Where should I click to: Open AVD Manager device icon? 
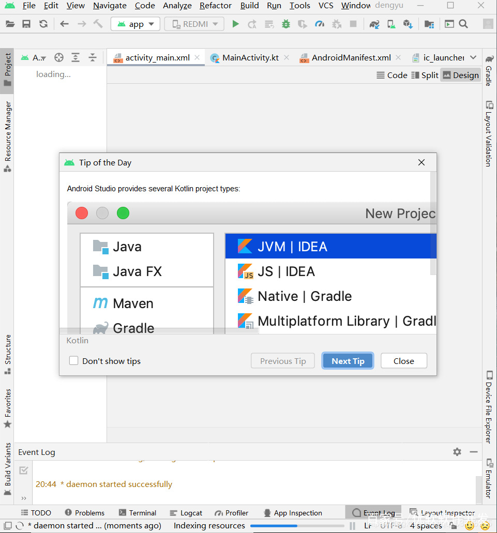391,24
